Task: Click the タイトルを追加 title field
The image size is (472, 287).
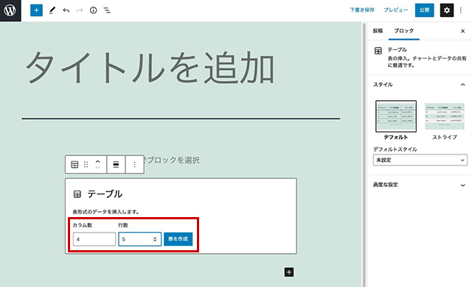Action: (x=150, y=68)
